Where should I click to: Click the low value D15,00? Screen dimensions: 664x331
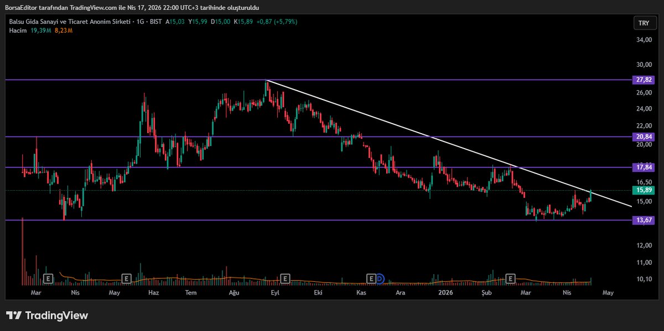pos(220,22)
